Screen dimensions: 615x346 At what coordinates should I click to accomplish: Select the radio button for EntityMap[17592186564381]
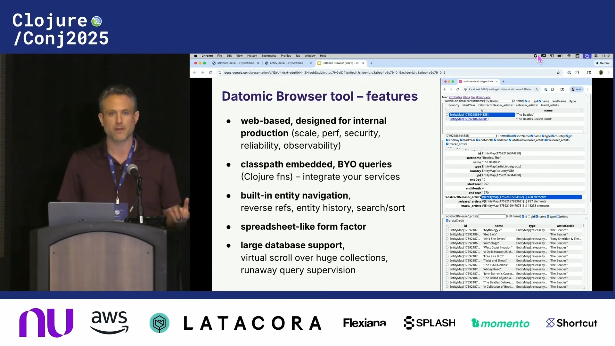447,119
